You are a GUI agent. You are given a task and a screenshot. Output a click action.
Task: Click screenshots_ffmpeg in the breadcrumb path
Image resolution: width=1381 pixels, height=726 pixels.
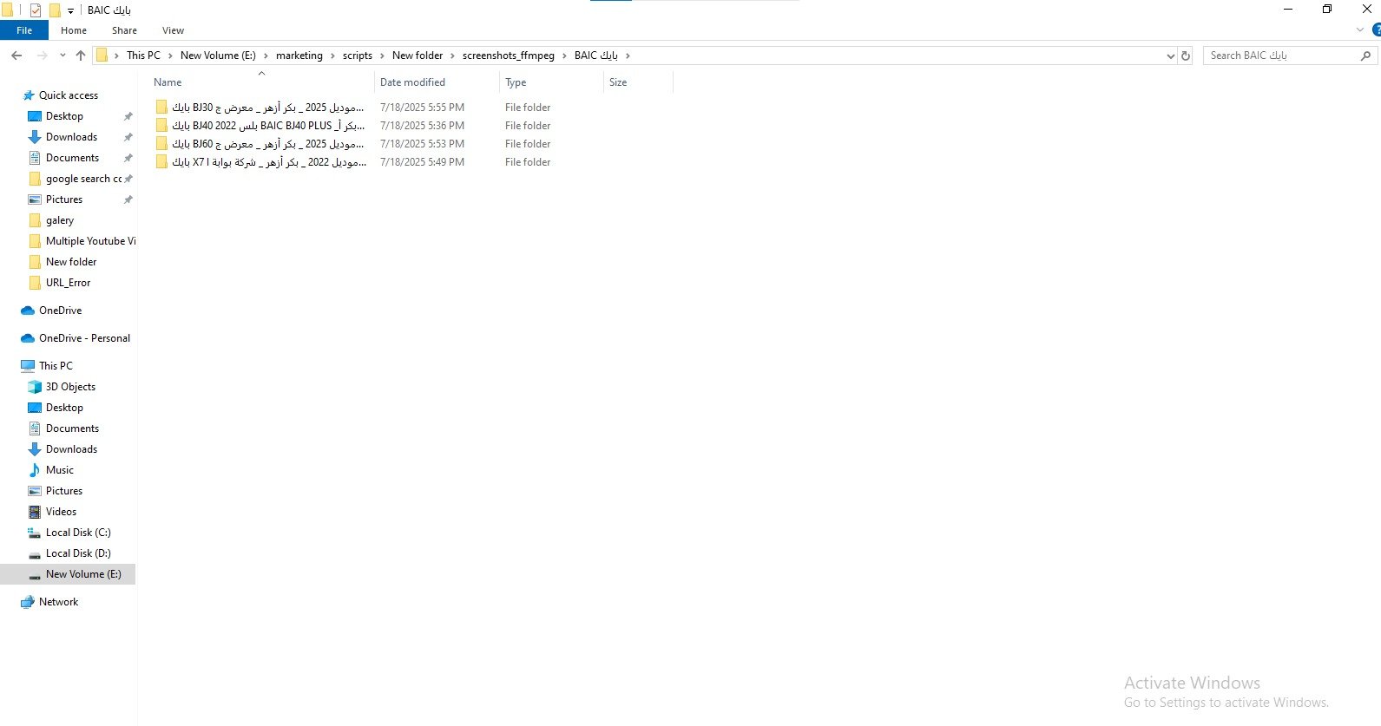508,56
